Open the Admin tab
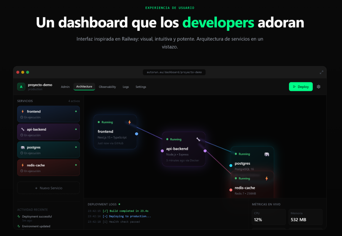The width and height of the screenshot is (342, 236). [x=65, y=87]
